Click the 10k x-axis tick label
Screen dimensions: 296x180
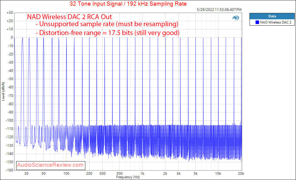[218, 174]
